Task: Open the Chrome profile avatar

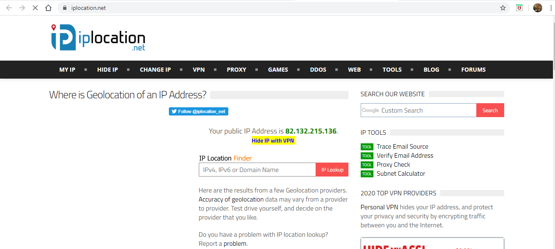Action: pyautogui.click(x=538, y=8)
